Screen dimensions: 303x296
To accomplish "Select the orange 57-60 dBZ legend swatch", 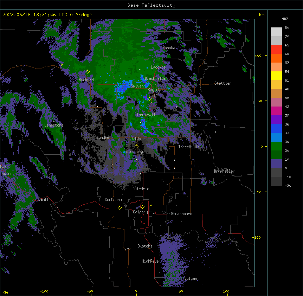I will [276, 58].
